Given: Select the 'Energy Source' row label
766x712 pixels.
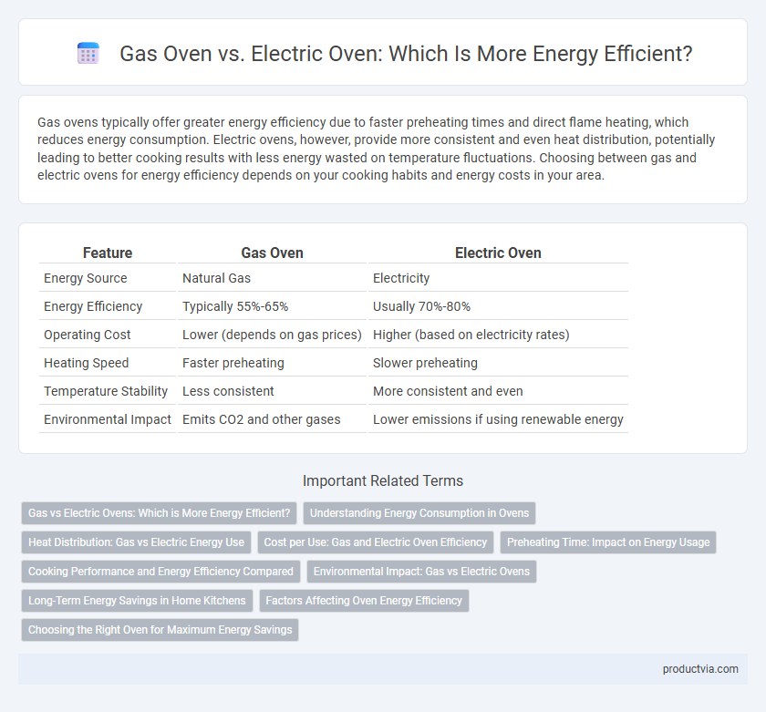Looking at the screenshot, I should tap(86, 278).
